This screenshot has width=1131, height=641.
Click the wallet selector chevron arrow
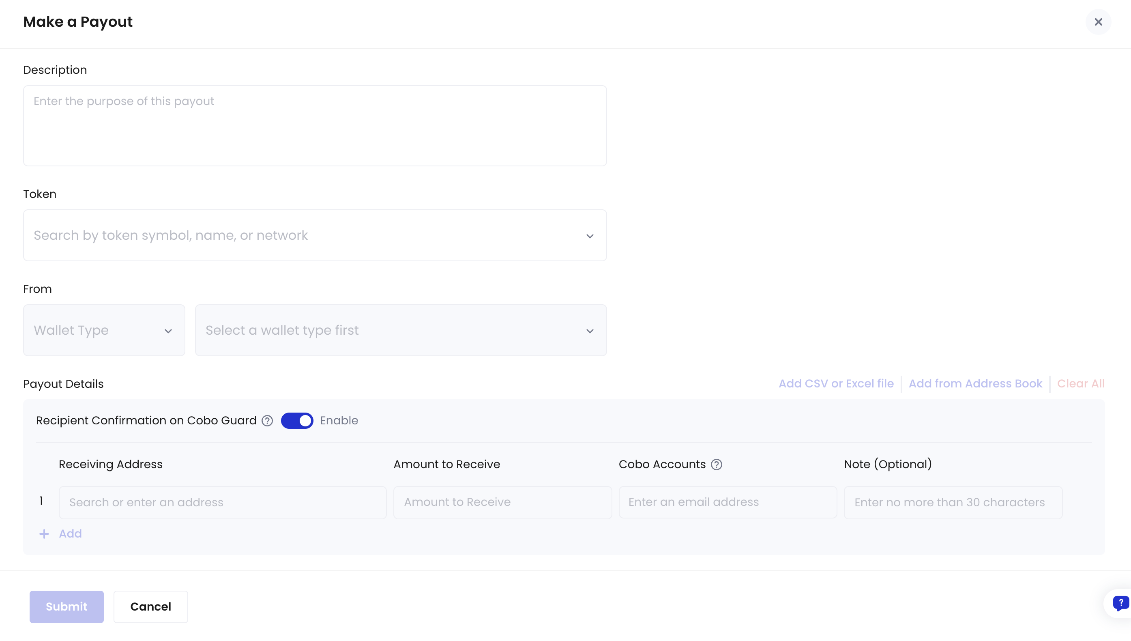(590, 331)
